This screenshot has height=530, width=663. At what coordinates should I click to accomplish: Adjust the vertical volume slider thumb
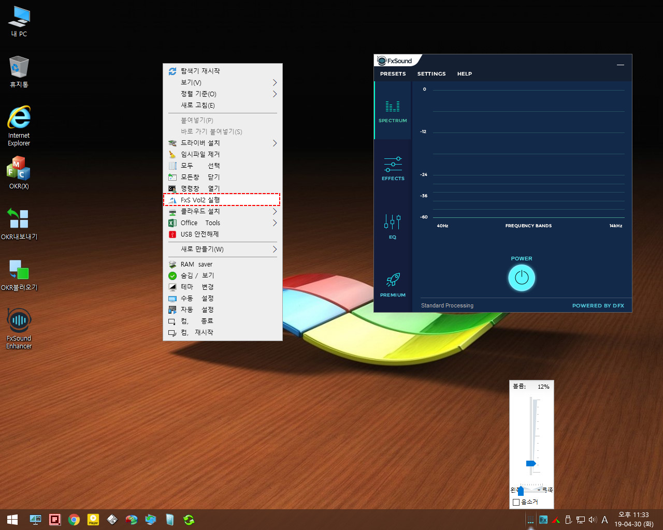[531, 463]
